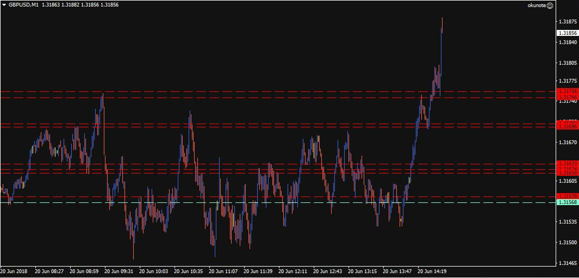This screenshot has width=579, height=278.
Task: Click the red 1.31578 price label
Action: coord(567,196)
